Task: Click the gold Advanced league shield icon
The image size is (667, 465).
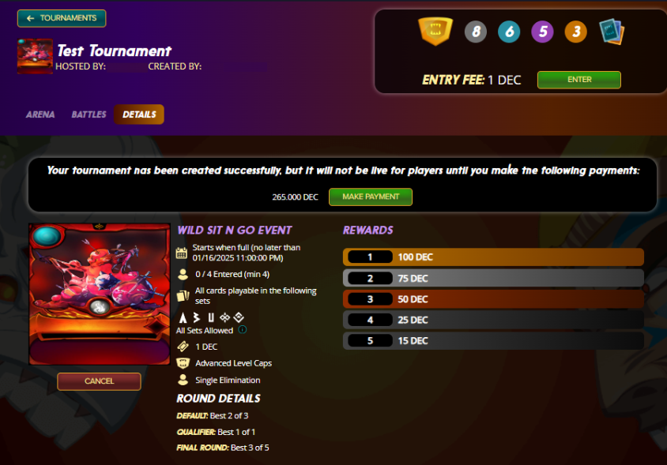Action: pyautogui.click(x=435, y=31)
